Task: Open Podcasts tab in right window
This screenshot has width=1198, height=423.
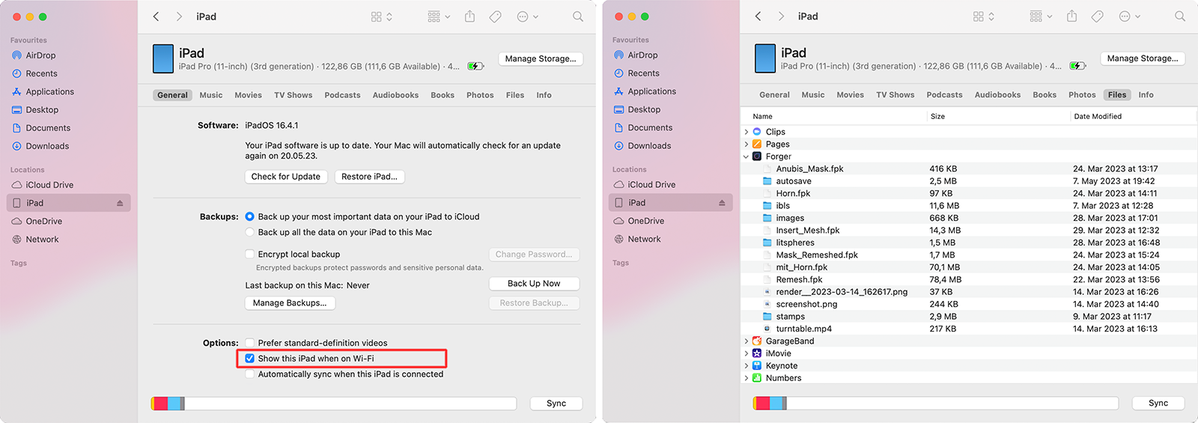Action: tap(944, 95)
